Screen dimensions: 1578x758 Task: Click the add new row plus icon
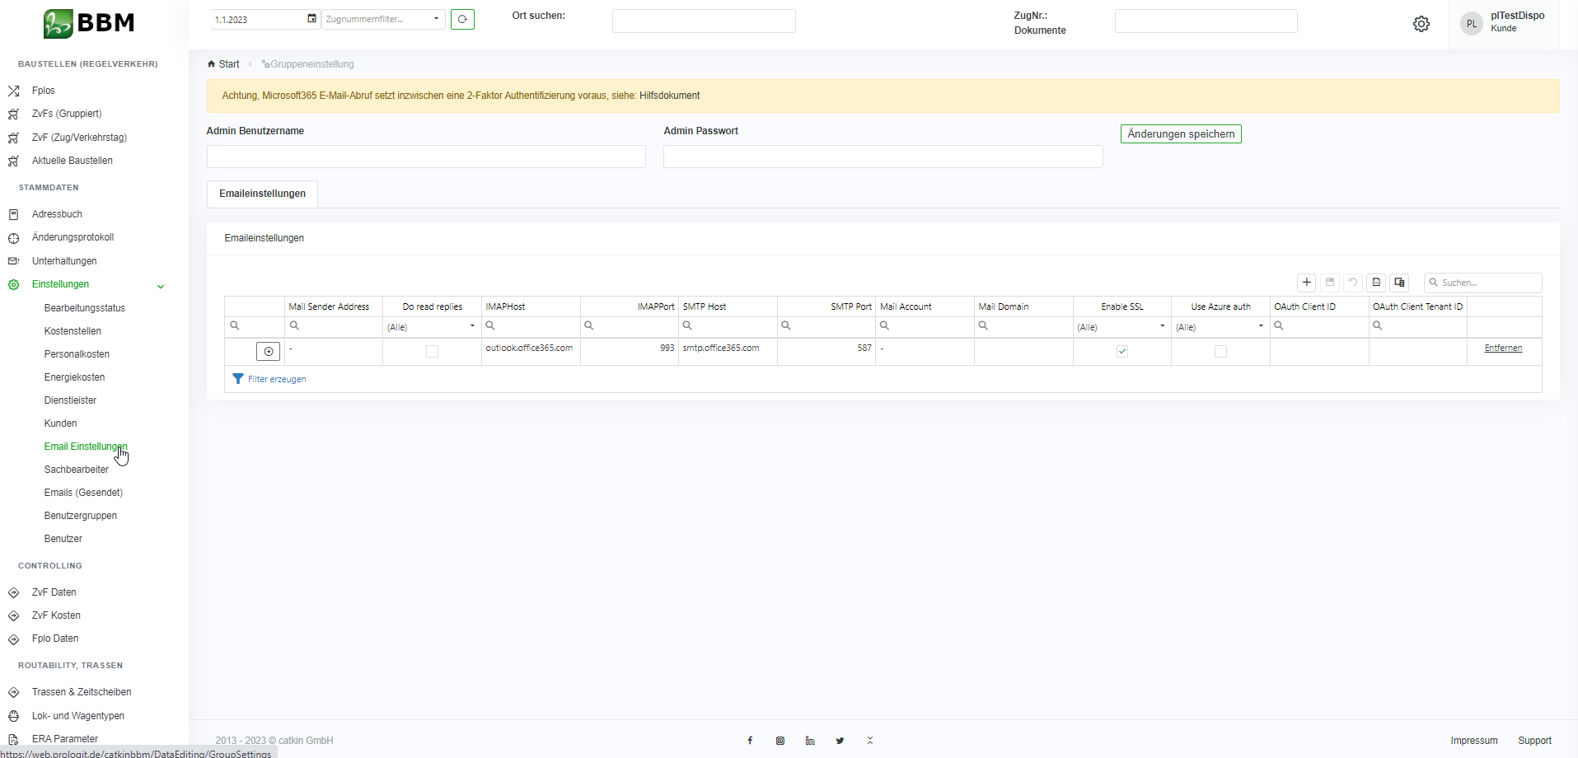pyautogui.click(x=1306, y=283)
